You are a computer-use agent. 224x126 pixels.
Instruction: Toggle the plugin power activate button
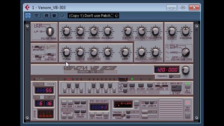click(28, 15)
